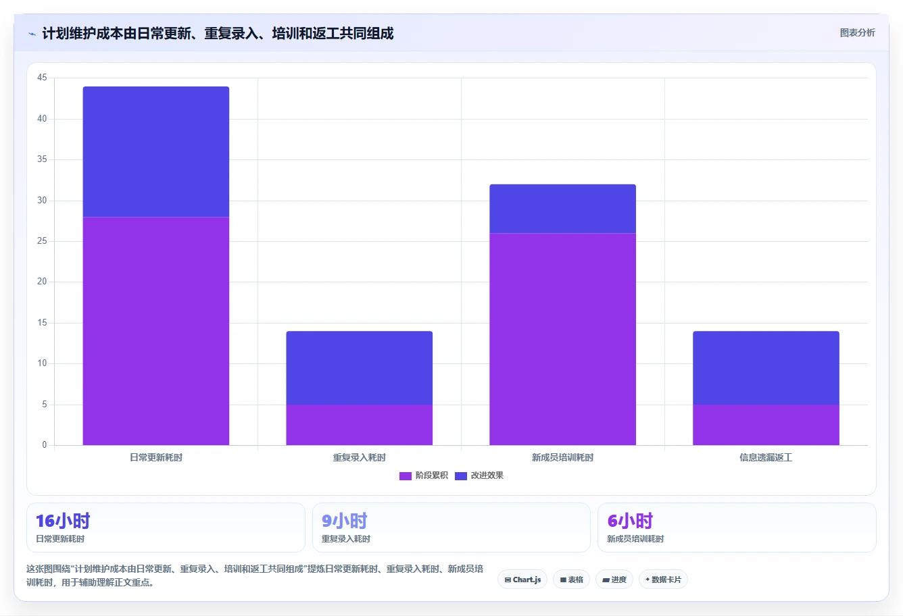
Task: Open the 图表分析 label in the header
Action: click(x=857, y=32)
